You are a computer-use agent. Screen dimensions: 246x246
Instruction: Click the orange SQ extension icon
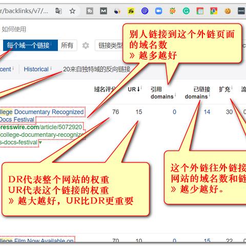[172, 11]
